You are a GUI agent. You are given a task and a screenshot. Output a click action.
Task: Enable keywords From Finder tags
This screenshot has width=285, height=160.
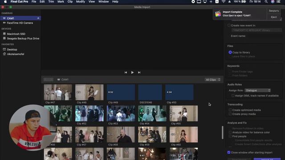pyautogui.click(x=230, y=72)
